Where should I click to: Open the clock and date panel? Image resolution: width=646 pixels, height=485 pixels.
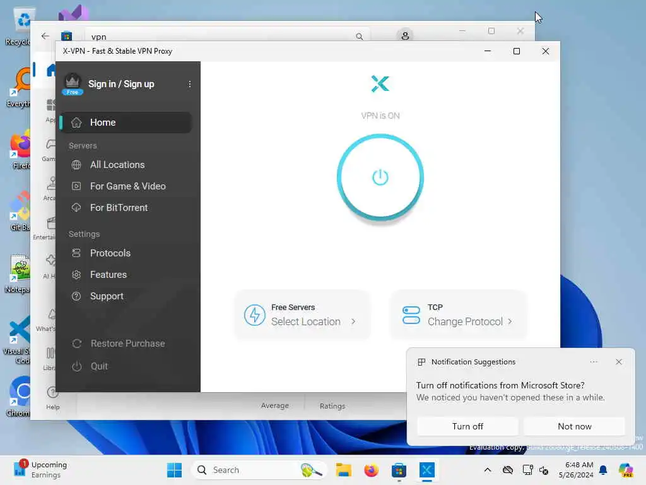[x=576, y=470]
